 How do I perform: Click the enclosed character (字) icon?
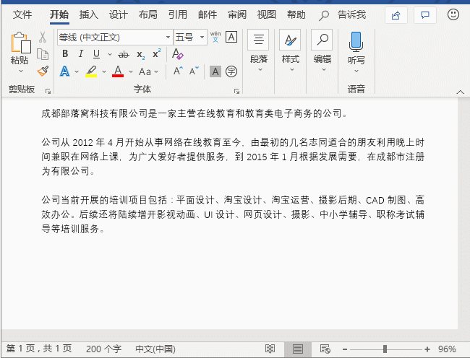click(231, 71)
